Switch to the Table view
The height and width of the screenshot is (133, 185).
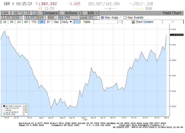pos(87,22)
